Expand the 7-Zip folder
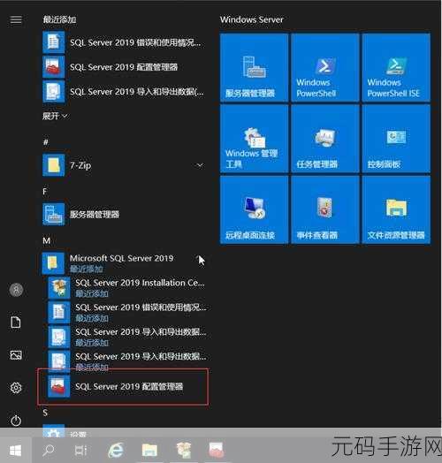 124,165
